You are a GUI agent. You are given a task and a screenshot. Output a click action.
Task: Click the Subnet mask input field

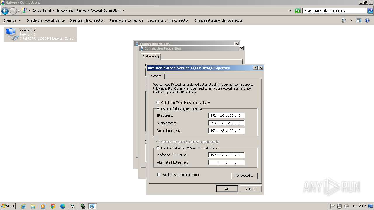pyautogui.click(x=226, y=123)
